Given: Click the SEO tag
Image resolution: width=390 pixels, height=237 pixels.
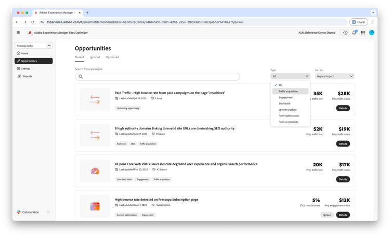Looking at the screenshot, I should tap(133, 144).
